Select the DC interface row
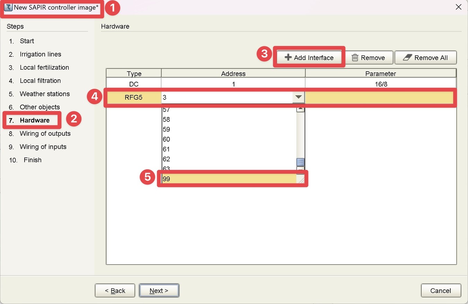The image size is (468, 304). 281,84
